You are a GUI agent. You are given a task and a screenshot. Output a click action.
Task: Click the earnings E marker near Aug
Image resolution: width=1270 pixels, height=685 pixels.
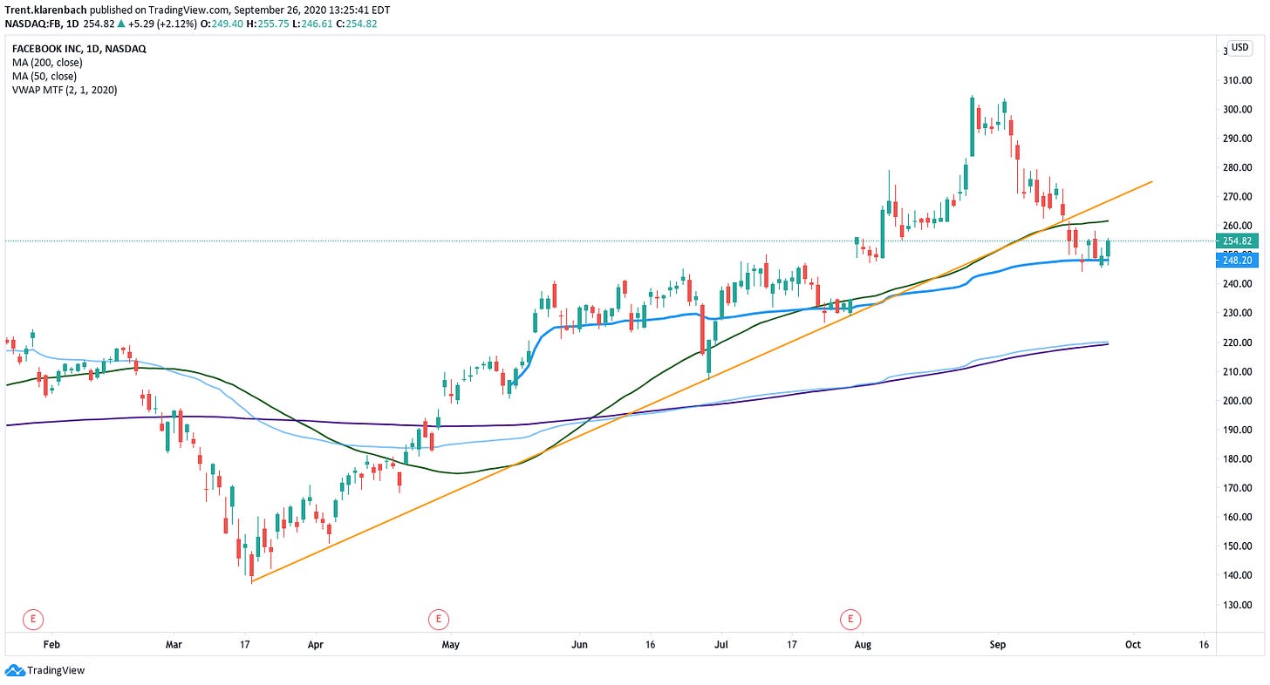click(850, 620)
